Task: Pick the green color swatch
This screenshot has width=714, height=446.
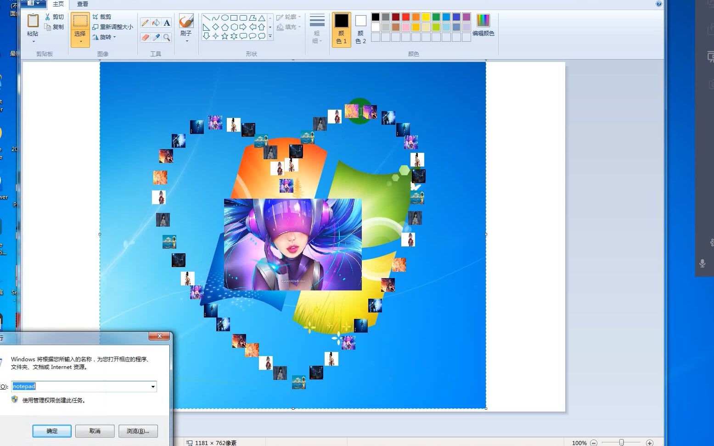Action: 436,17
